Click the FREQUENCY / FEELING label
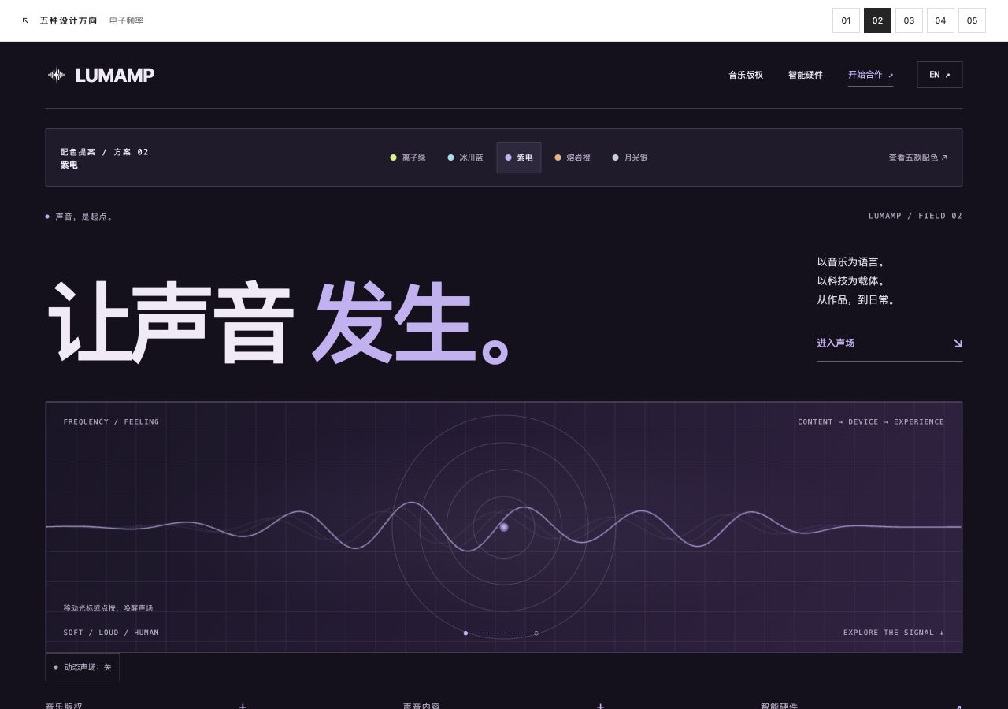Image resolution: width=1008 pixels, height=709 pixels. [111, 421]
